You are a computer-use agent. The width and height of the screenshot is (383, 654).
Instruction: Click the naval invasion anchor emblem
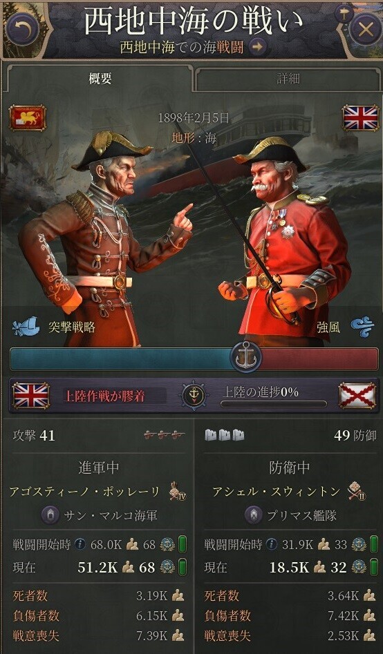194,394
